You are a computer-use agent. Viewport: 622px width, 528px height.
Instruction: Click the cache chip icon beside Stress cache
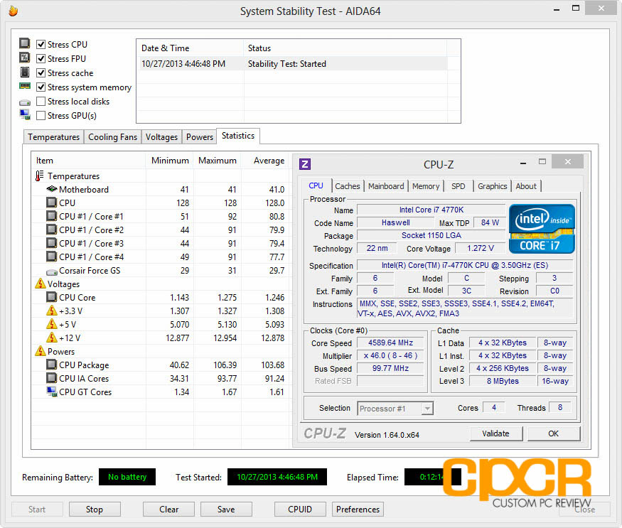point(25,72)
